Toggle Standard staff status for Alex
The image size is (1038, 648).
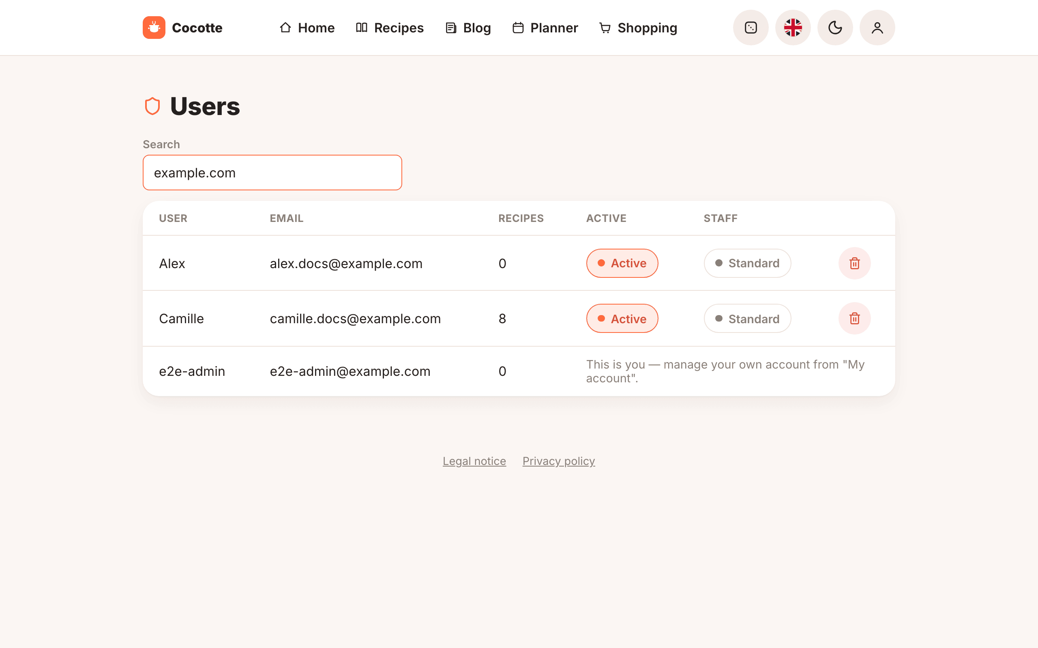click(747, 263)
